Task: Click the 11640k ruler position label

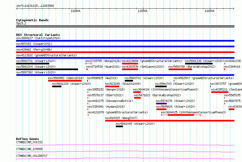Action: [x=76, y=11]
